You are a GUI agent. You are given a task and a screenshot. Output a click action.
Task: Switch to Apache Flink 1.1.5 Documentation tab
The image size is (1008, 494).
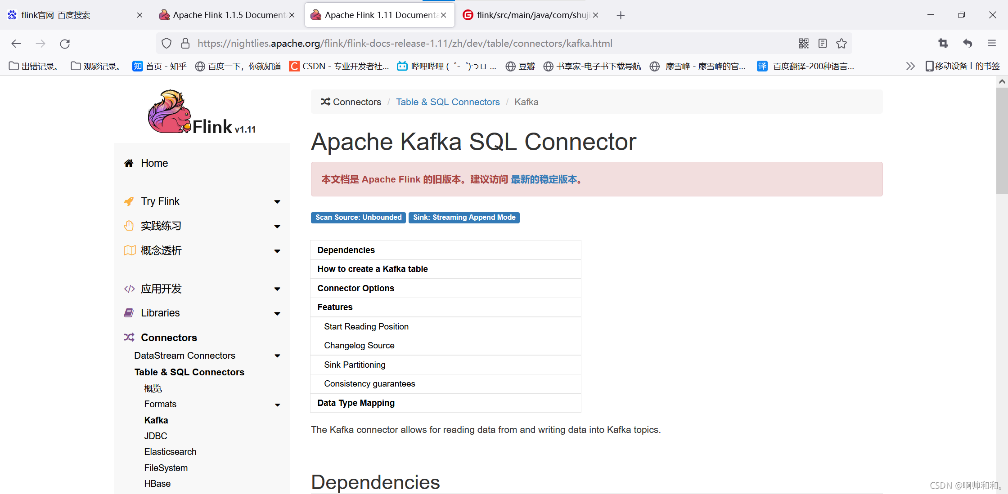tap(223, 15)
